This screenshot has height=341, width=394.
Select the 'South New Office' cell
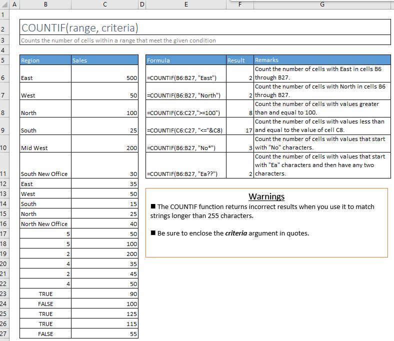coord(45,165)
